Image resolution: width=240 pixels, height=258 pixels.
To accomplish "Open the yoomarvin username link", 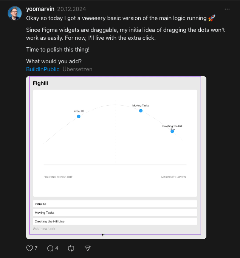I will pos(40,9).
